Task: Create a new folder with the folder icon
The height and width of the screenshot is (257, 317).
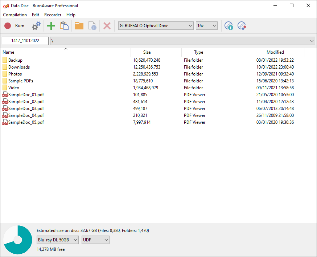Action: pos(79,26)
